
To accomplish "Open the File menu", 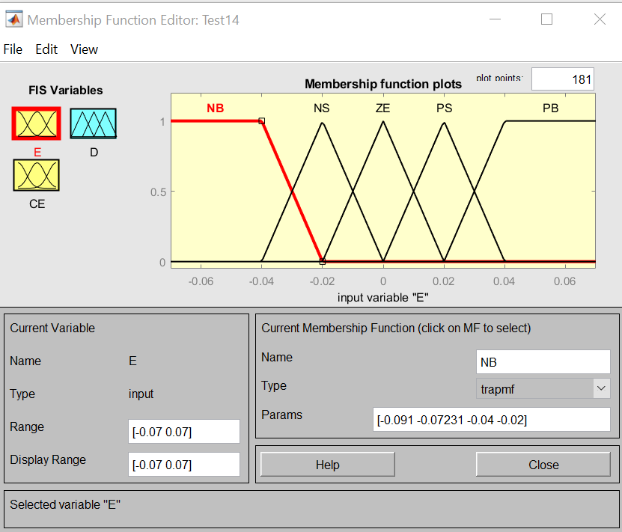I will pyautogui.click(x=12, y=49).
